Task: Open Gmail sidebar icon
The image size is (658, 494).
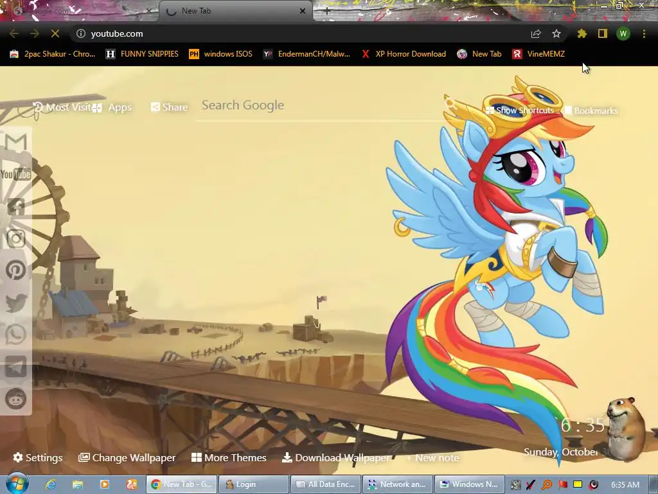Action: click(x=16, y=142)
